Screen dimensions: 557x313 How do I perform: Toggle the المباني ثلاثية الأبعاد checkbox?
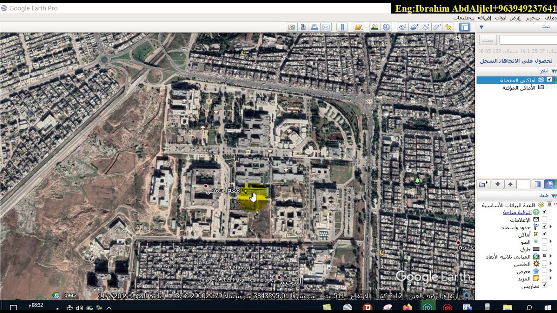point(544,256)
